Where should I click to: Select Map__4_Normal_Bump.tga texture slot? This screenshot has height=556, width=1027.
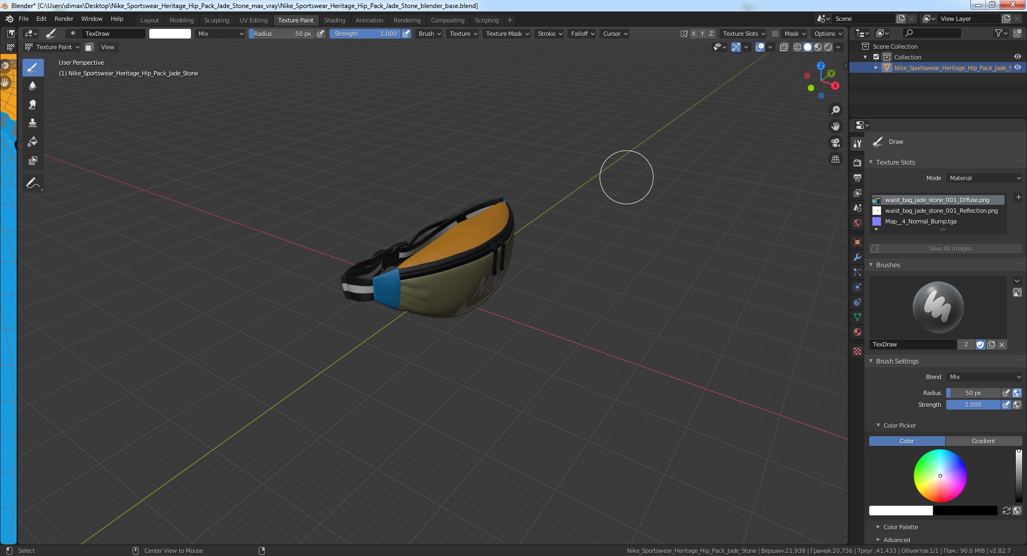click(x=937, y=221)
